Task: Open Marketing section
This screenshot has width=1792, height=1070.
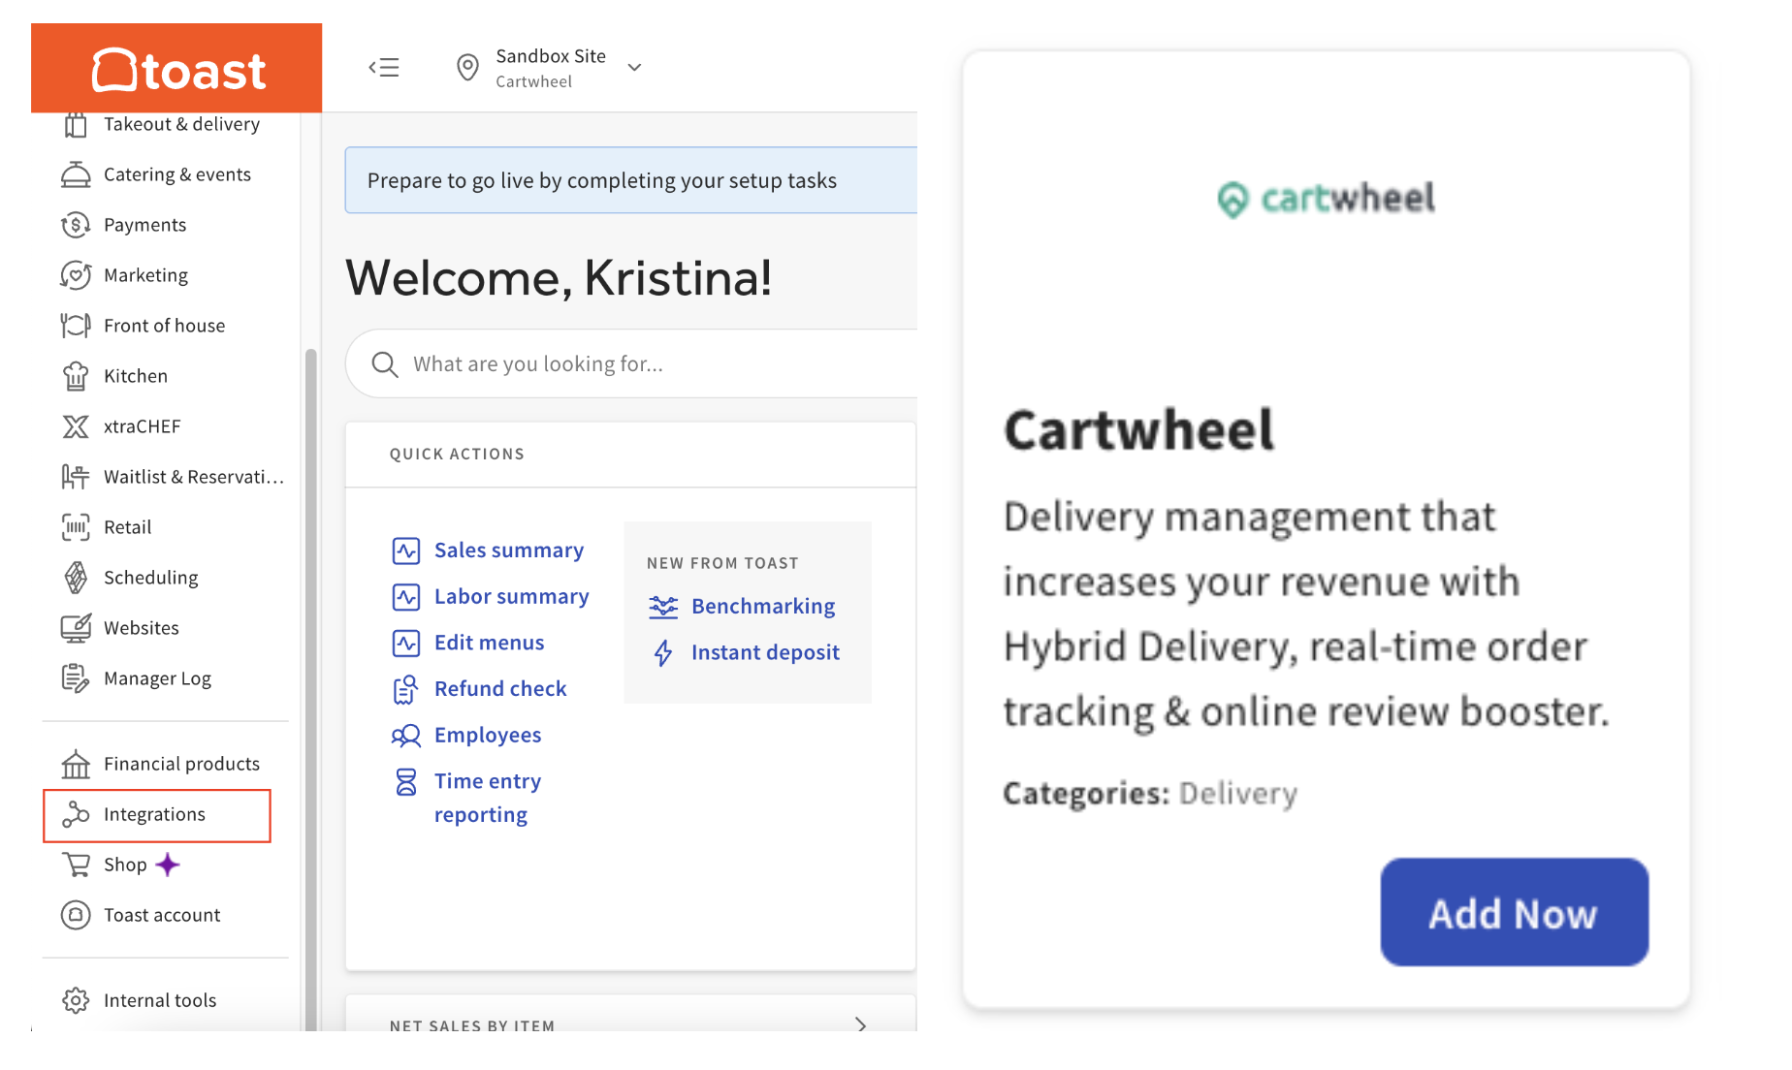Action: point(146,275)
